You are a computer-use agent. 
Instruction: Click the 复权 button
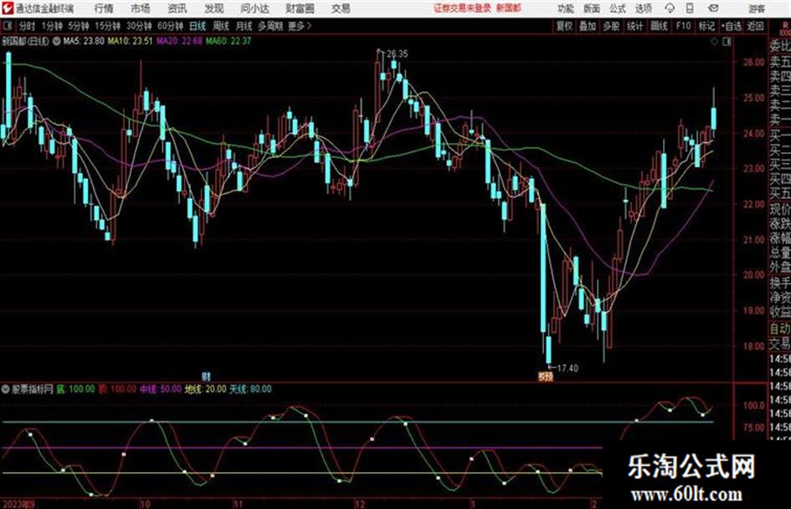(564, 26)
